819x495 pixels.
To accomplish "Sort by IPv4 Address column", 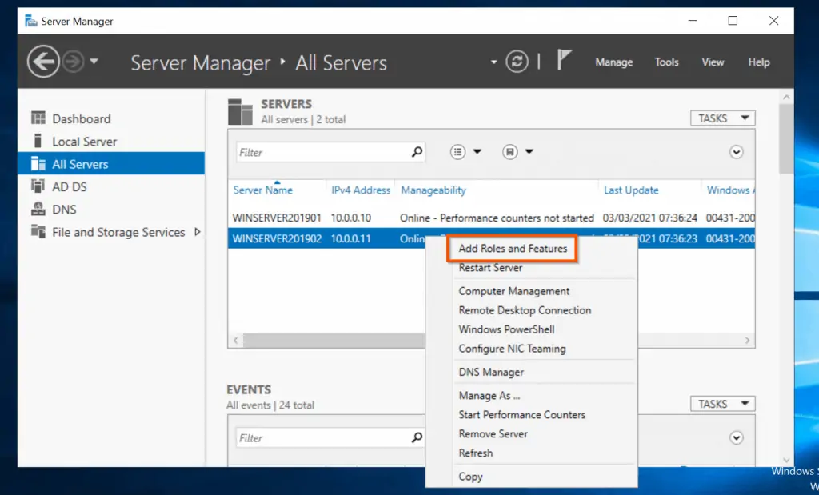I will (361, 190).
